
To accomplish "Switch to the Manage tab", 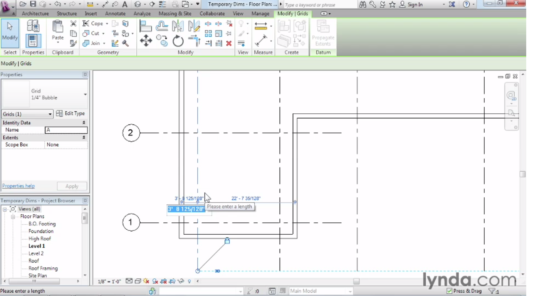I will [x=260, y=13].
